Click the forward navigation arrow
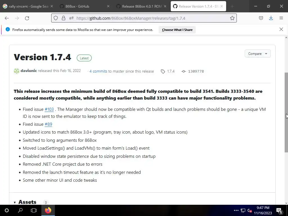 [17, 18]
